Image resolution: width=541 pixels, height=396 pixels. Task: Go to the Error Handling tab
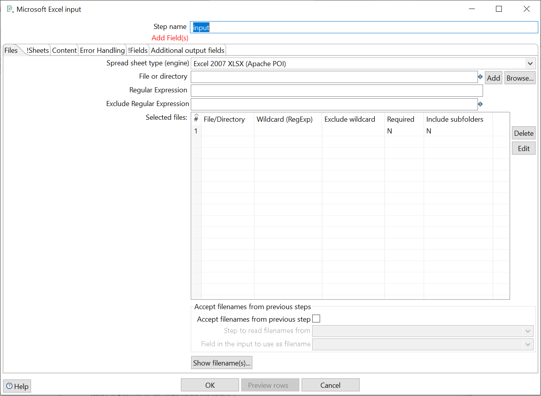tap(102, 50)
